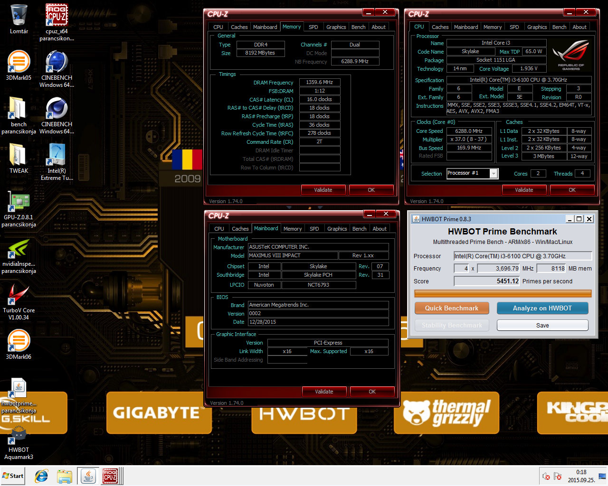Click the HWBOT Prime Processor field

click(522, 256)
